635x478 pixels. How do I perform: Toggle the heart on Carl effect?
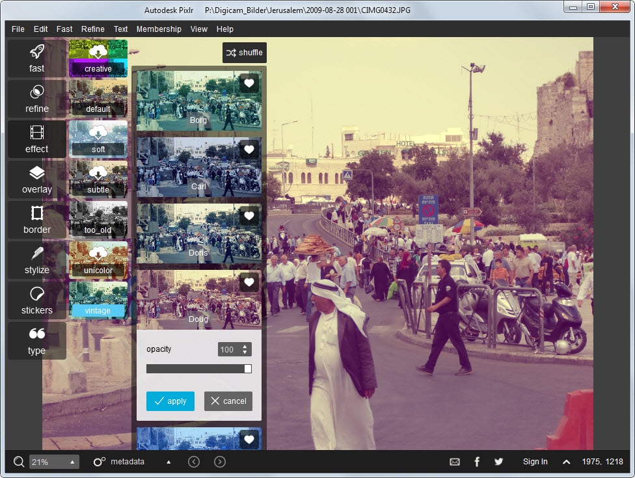pyautogui.click(x=249, y=150)
